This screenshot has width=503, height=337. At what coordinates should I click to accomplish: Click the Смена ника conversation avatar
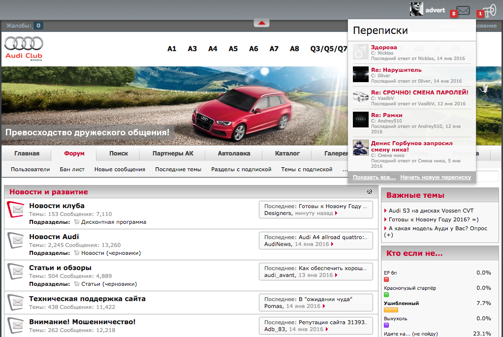point(361,148)
